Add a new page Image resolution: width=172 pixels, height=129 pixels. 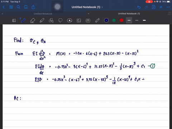153,7
